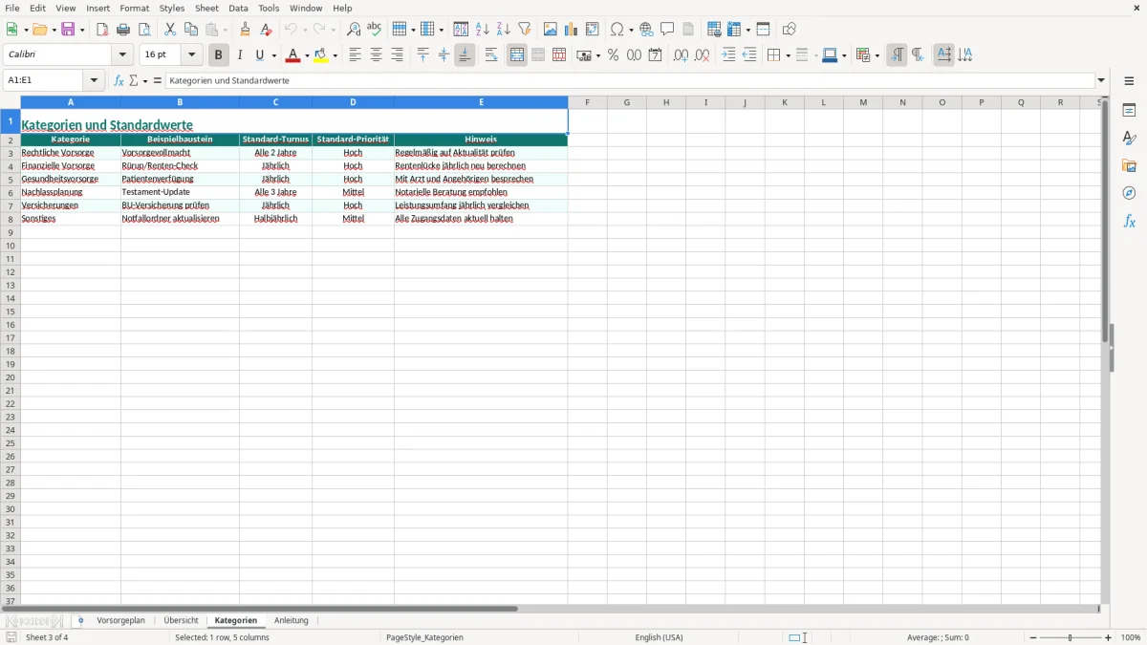1147x645 pixels.
Task: Click the Print icon
Action: pos(123,30)
